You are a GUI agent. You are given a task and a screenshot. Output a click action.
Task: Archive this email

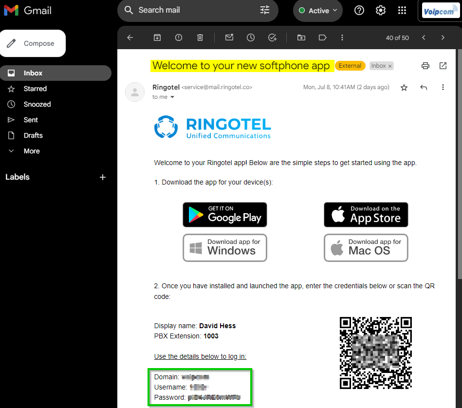coord(157,37)
